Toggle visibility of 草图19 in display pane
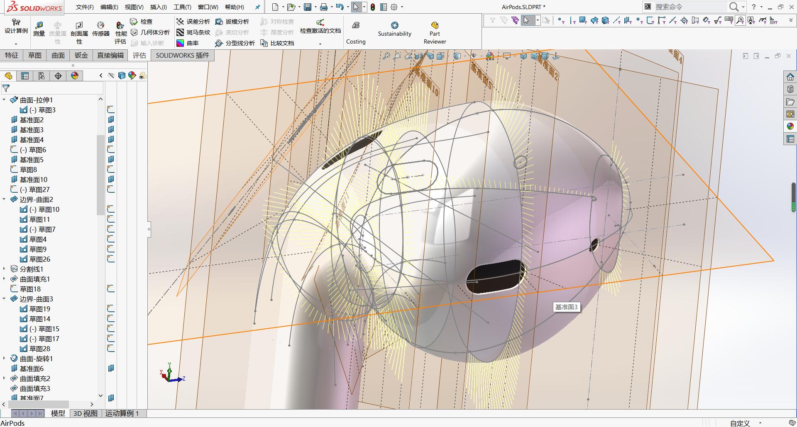This screenshot has width=797, height=427. 111,309
